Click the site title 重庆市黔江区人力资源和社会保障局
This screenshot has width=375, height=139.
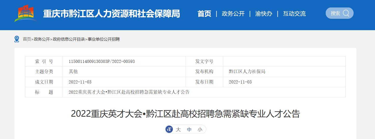[112, 14]
